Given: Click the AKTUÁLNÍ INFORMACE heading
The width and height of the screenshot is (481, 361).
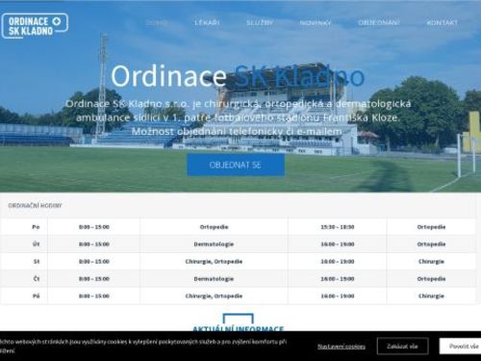Looking at the screenshot, I should click(239, 328).
